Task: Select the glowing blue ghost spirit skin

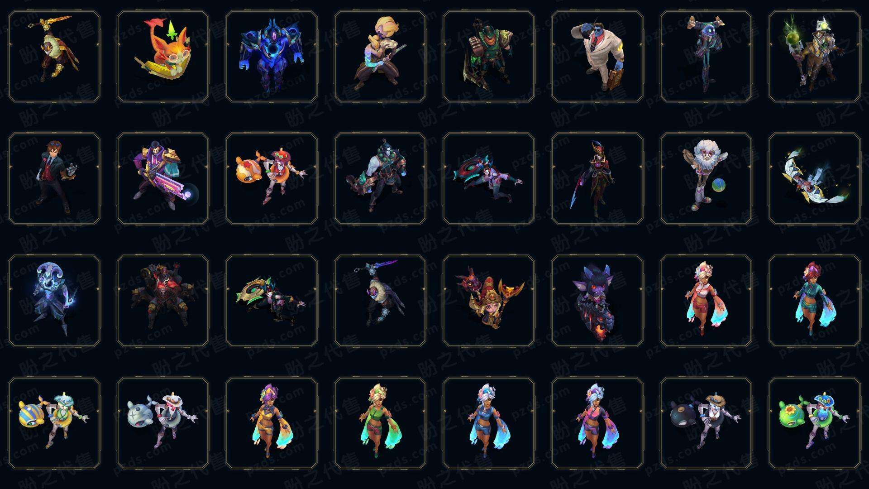Action: 54,301
